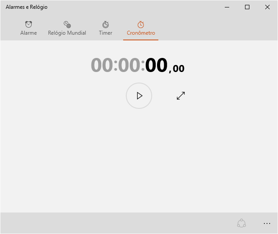Switch to the Alarme tab label
This screenshot has height=234, width=278.
point(29,33)
